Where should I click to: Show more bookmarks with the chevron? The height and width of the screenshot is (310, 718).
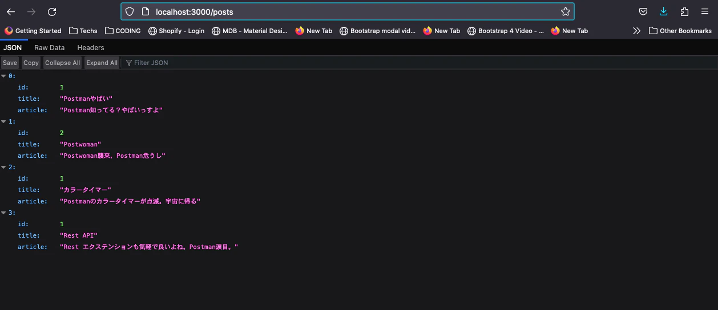pos(636,31)
